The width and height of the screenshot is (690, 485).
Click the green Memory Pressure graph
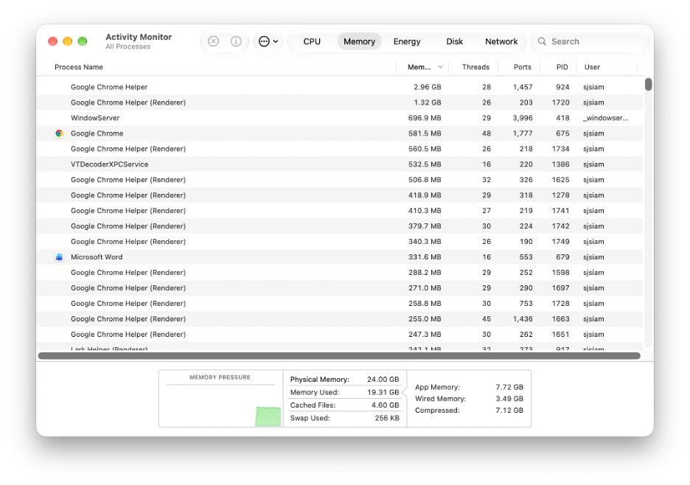click(268, 416)
